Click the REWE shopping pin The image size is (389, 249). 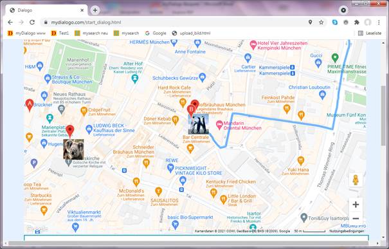170,168
